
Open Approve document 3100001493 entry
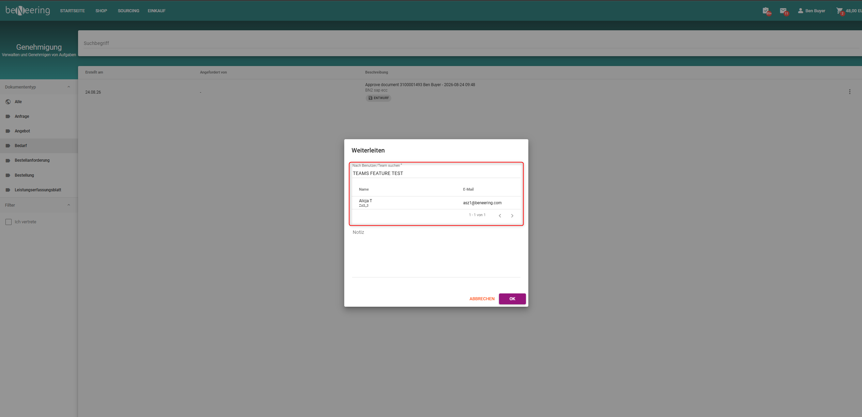coord(420,85)
